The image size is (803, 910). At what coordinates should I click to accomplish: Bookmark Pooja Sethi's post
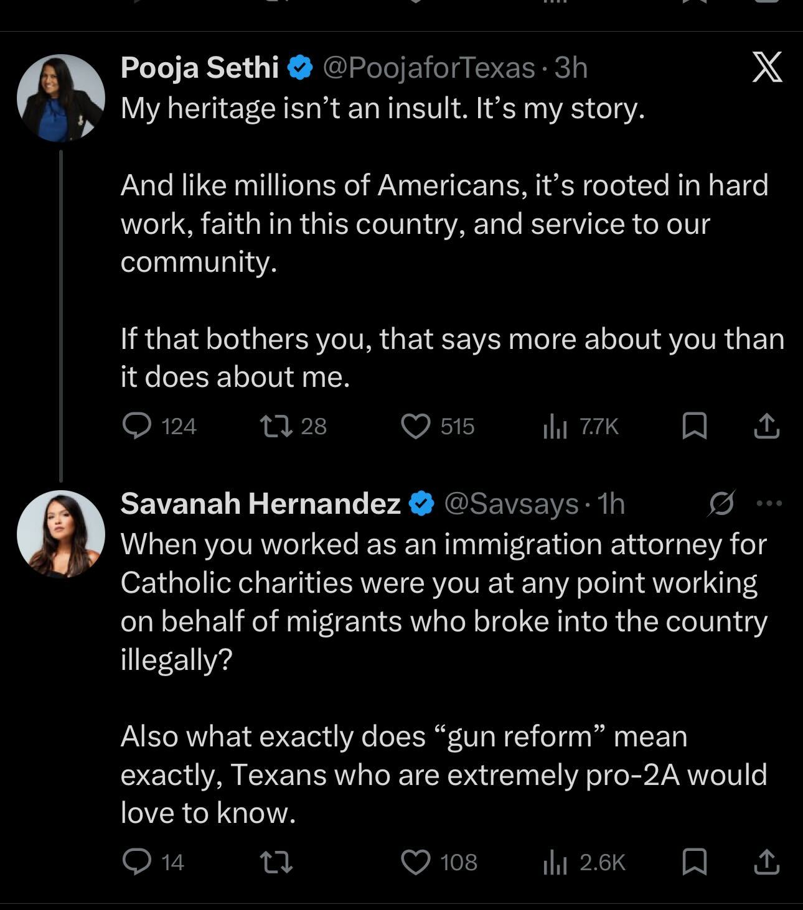(694, 426)
